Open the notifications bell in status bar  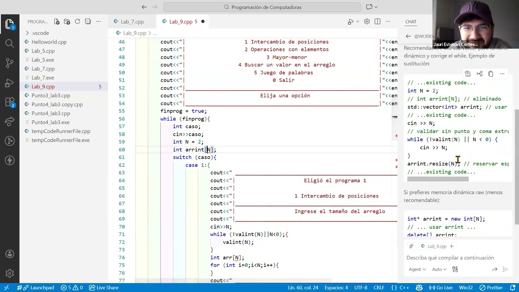pyautogui.click(x=513, y=288)
